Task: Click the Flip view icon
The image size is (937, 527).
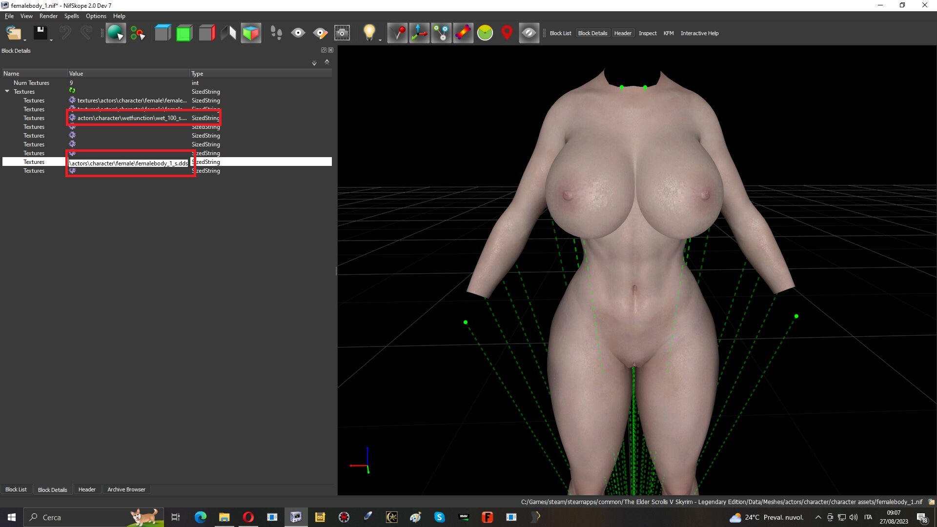Action: point(228,33)
